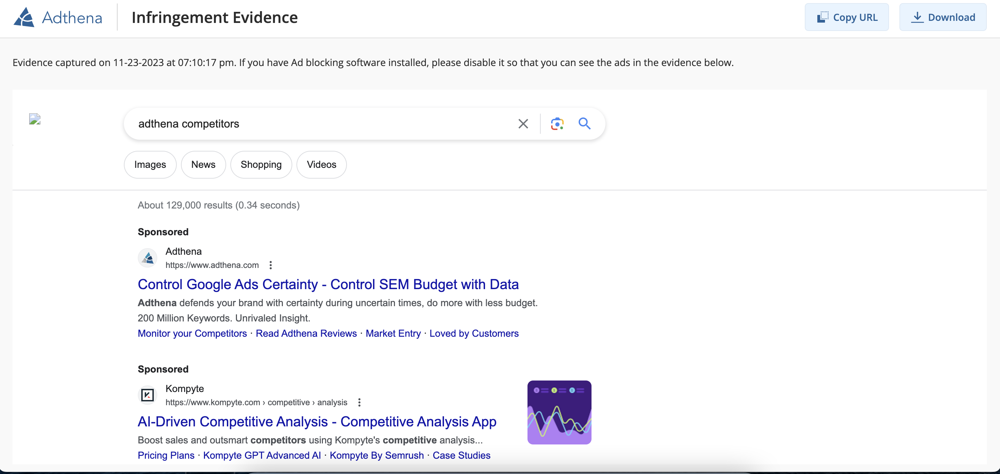This screenshot has height=474, width=1000.
Task: Open the Kompyte ad three-dot menu
Action: (359, 402)
